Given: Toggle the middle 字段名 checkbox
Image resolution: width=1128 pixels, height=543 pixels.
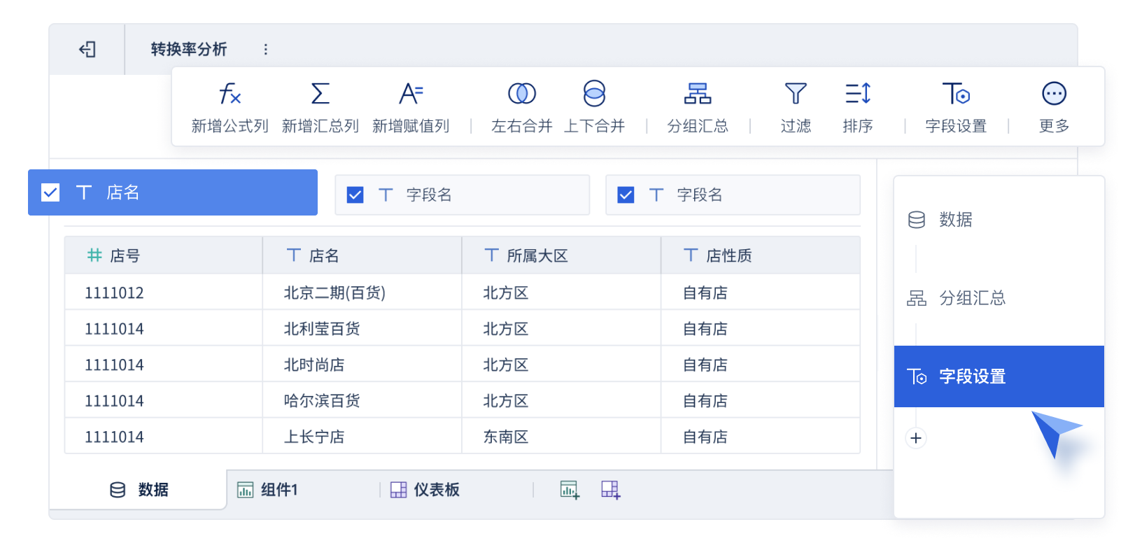Looking at the screenshot, I should click(x=355, y=195).
